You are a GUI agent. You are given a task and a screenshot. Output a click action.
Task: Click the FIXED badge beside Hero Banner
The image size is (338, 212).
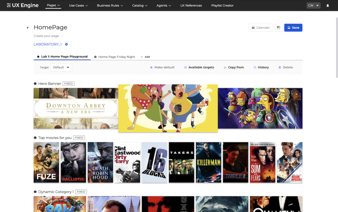(x=69, y=83)
